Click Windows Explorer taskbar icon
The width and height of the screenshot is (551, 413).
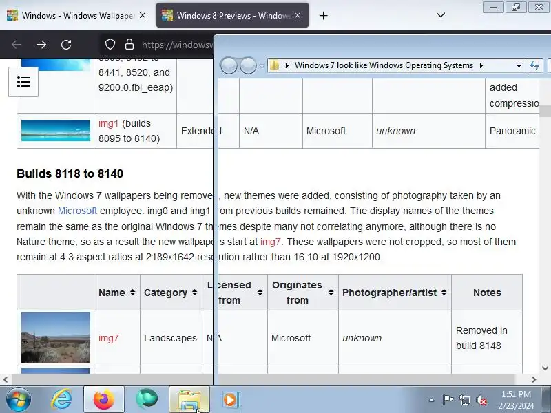189,399
